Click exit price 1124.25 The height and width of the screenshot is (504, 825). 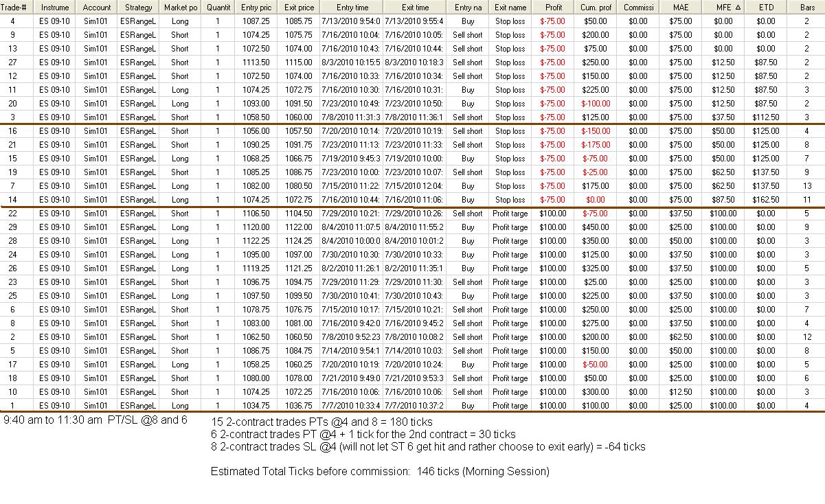[x=298, y=241]
